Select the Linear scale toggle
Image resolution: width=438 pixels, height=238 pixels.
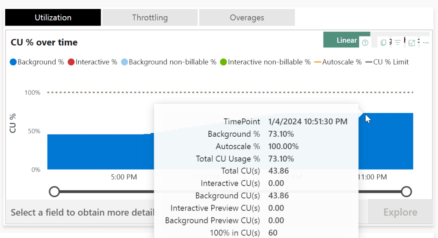[x=346, y=40]
